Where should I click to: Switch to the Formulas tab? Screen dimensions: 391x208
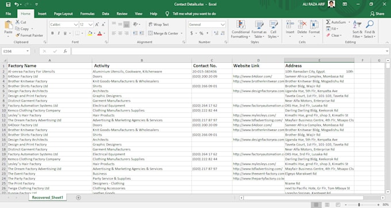[x=87, y=14]
